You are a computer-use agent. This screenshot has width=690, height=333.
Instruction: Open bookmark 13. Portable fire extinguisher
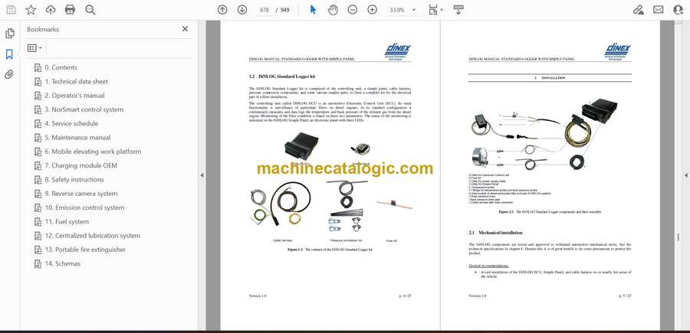85,250
